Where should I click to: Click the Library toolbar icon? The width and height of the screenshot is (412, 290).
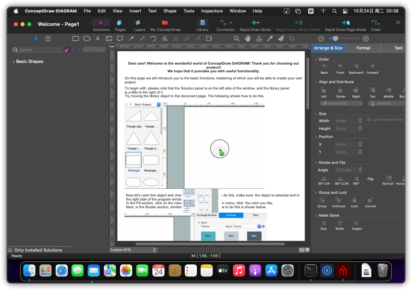[x=202, y=23]
